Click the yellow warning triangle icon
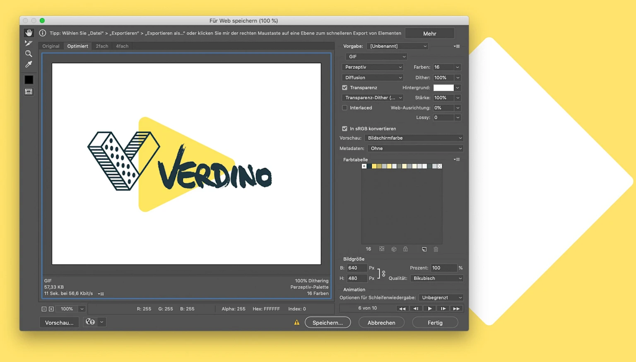Viewport: 636px width, 362px height. (x=297, y=322)
